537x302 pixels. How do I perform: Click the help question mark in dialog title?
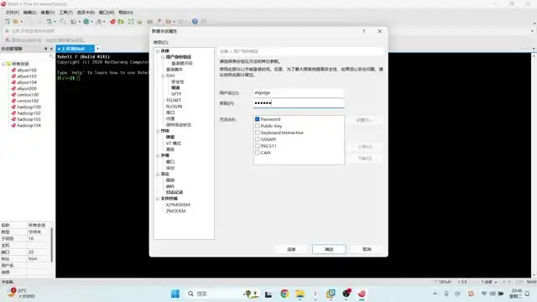coord(363,31)
